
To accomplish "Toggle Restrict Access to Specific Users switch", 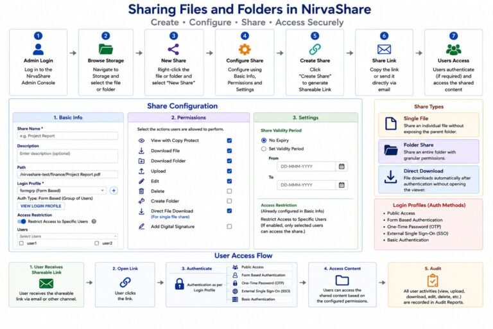I will click(22, 221).
